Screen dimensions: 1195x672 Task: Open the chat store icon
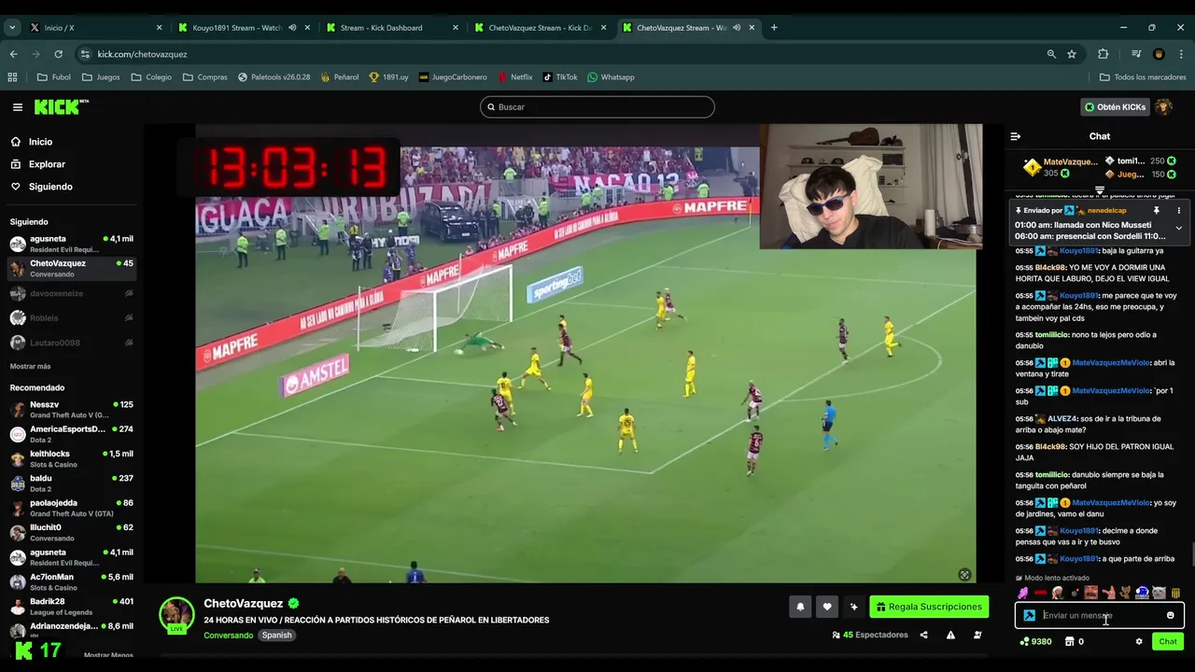click(1070, 641)
